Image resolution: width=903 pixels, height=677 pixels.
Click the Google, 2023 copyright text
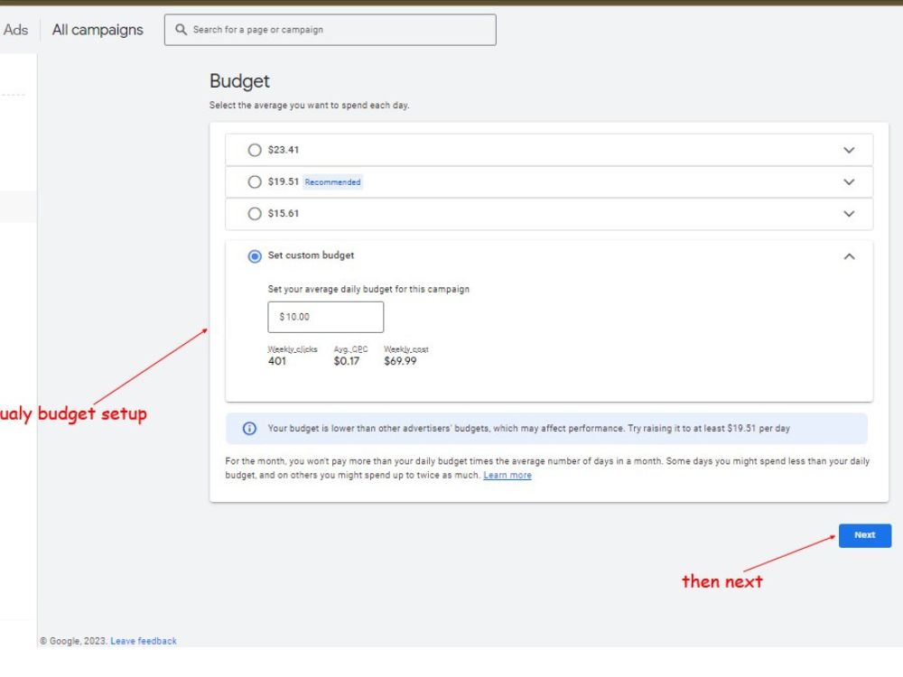coord(73,641)
